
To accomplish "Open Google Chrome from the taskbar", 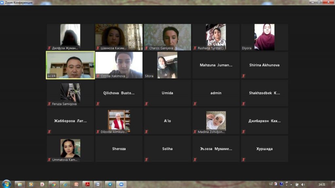I will (x=53, y=184).
